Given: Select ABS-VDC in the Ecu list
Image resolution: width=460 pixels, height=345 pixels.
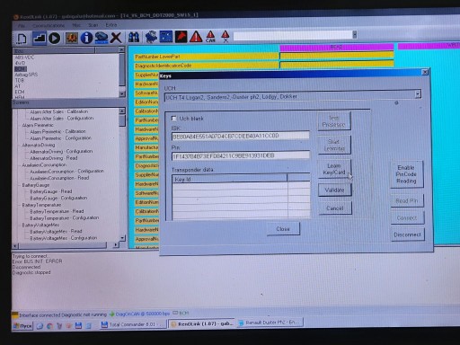Looking at the screenshot, I should pyautogui.click(x=24, y=57).
